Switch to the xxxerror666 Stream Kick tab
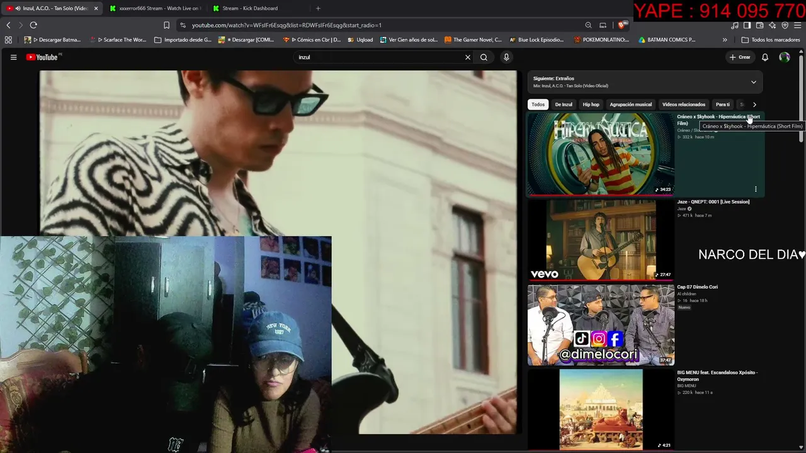Screen dimensions: 806x453 click(155, 8)
